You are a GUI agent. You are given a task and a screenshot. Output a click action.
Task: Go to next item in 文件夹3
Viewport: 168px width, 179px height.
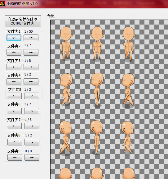point(31,67)
